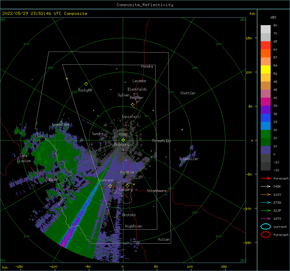Image resolution: width=290 pixels, height=271 pixels.
Task: Click the Lake Louise label
Action: (25, 158)
